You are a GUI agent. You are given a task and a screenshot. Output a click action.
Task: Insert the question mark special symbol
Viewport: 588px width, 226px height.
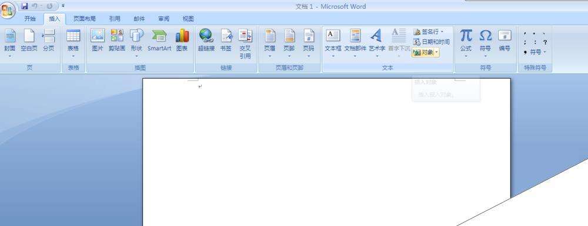(545, 42)
